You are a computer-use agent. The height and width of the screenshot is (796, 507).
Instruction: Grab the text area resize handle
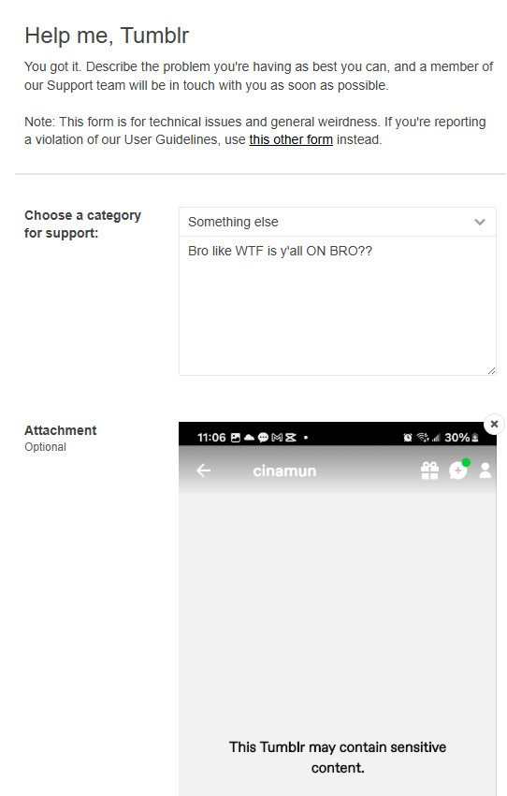[x=491, y=371]
